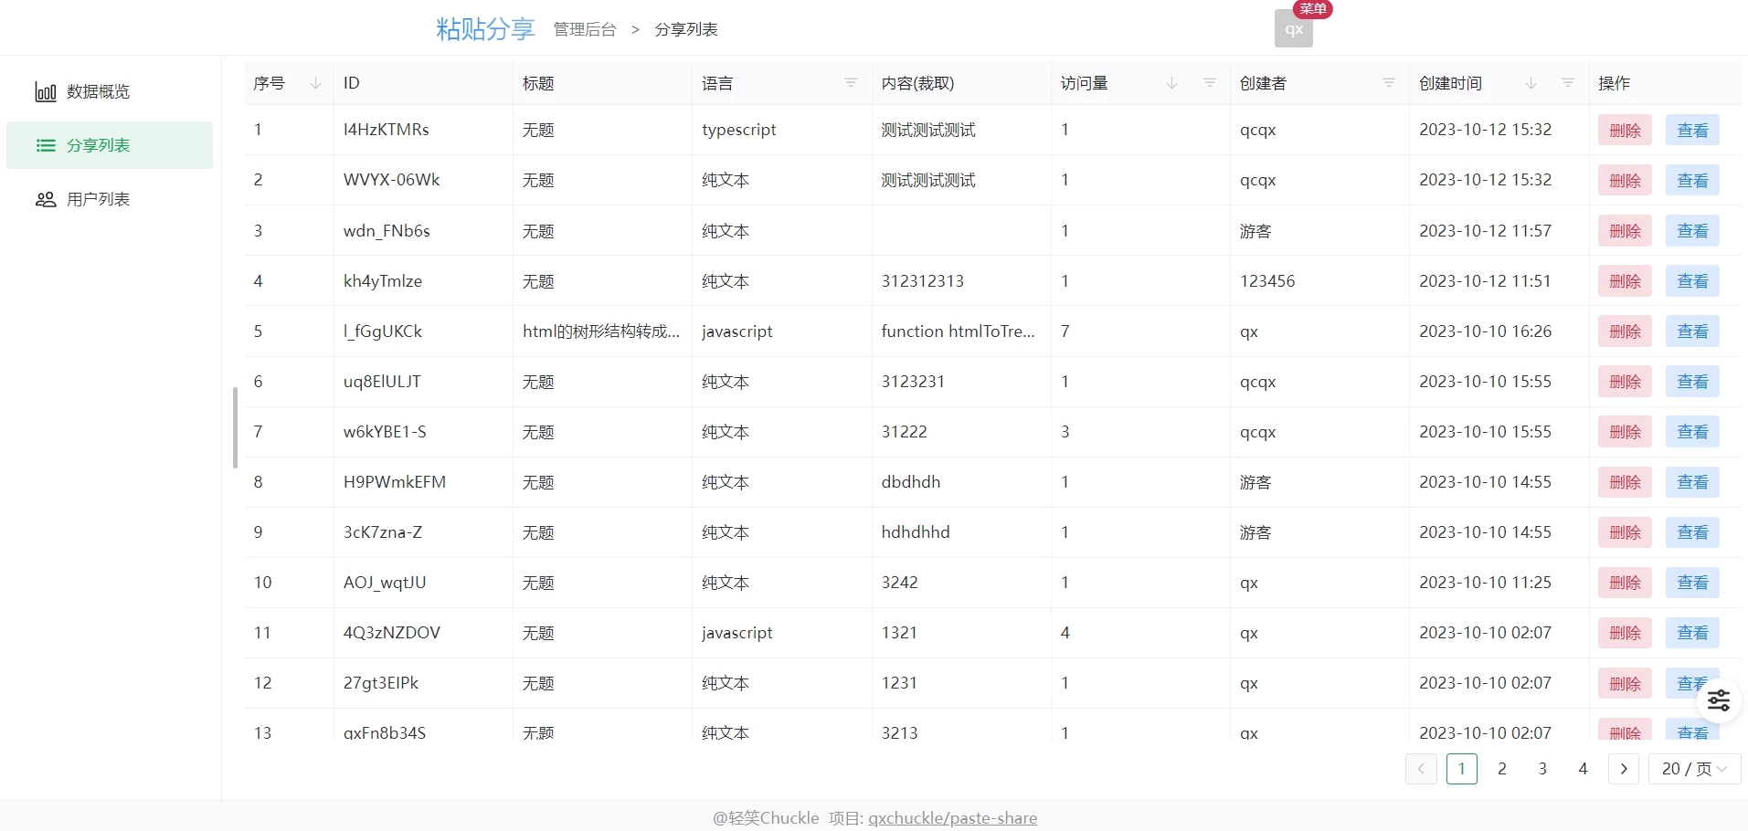Open 用户列表 menu item

tap(110, 200)
